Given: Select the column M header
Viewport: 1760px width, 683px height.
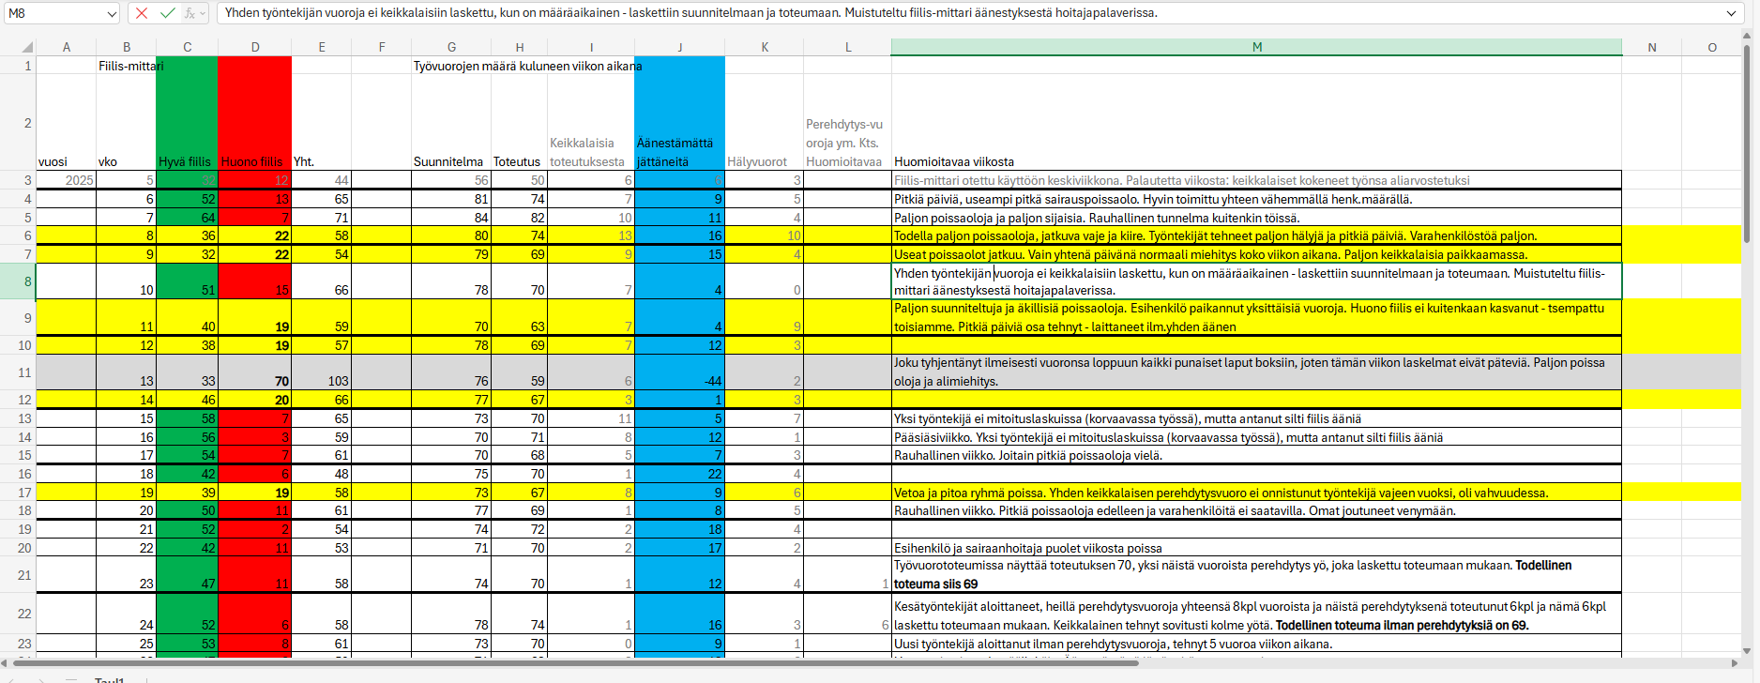Looking at the screenshot, I should (1256, 47).
